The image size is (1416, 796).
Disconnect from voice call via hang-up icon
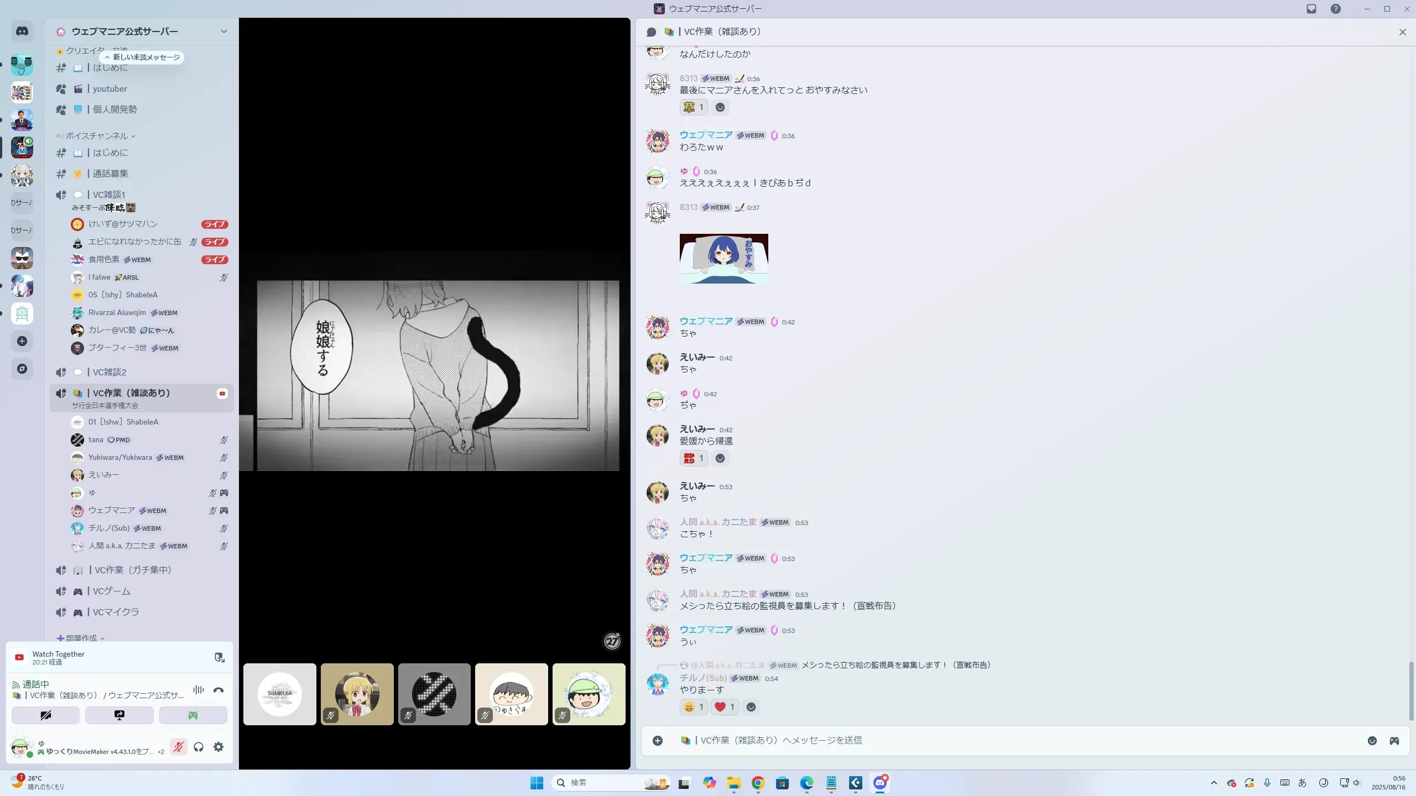pos(218,690)
